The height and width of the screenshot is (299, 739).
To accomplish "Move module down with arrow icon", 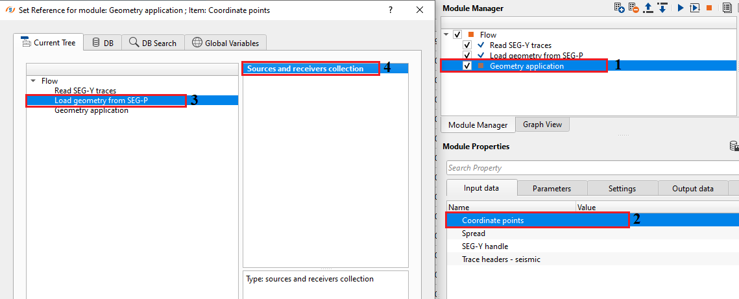I will coord(662,8).
